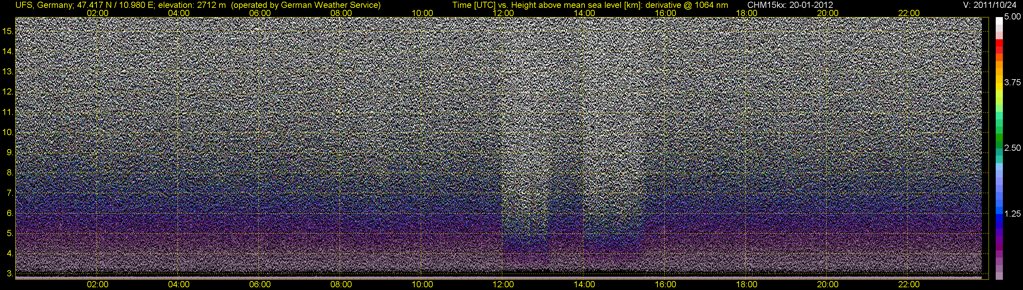Click the 02:00 label on the top time axis
Screen dimensions: 1023x290
[98, 13]
